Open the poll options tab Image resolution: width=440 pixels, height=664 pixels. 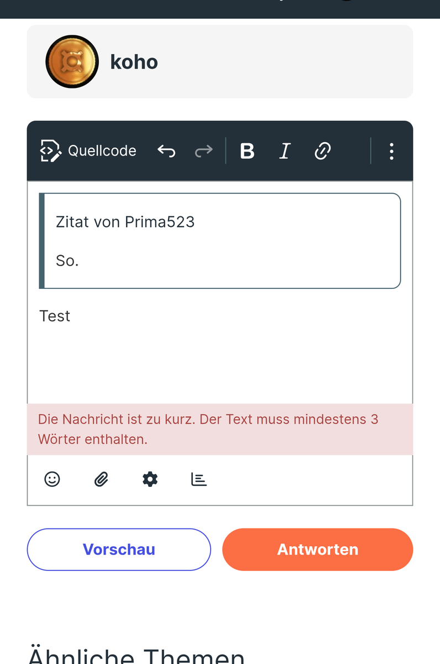[x=199, y=479]
